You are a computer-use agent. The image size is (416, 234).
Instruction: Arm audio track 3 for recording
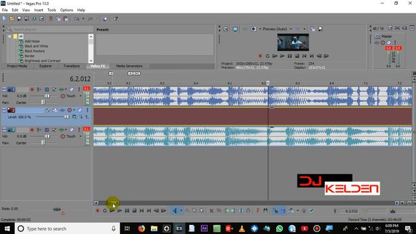pyautogui.click(x=32, y=130)
